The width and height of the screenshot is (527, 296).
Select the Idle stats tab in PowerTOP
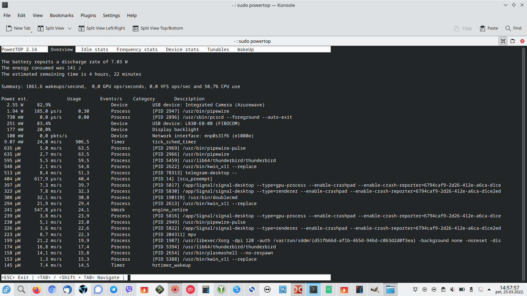pos(95,49)
